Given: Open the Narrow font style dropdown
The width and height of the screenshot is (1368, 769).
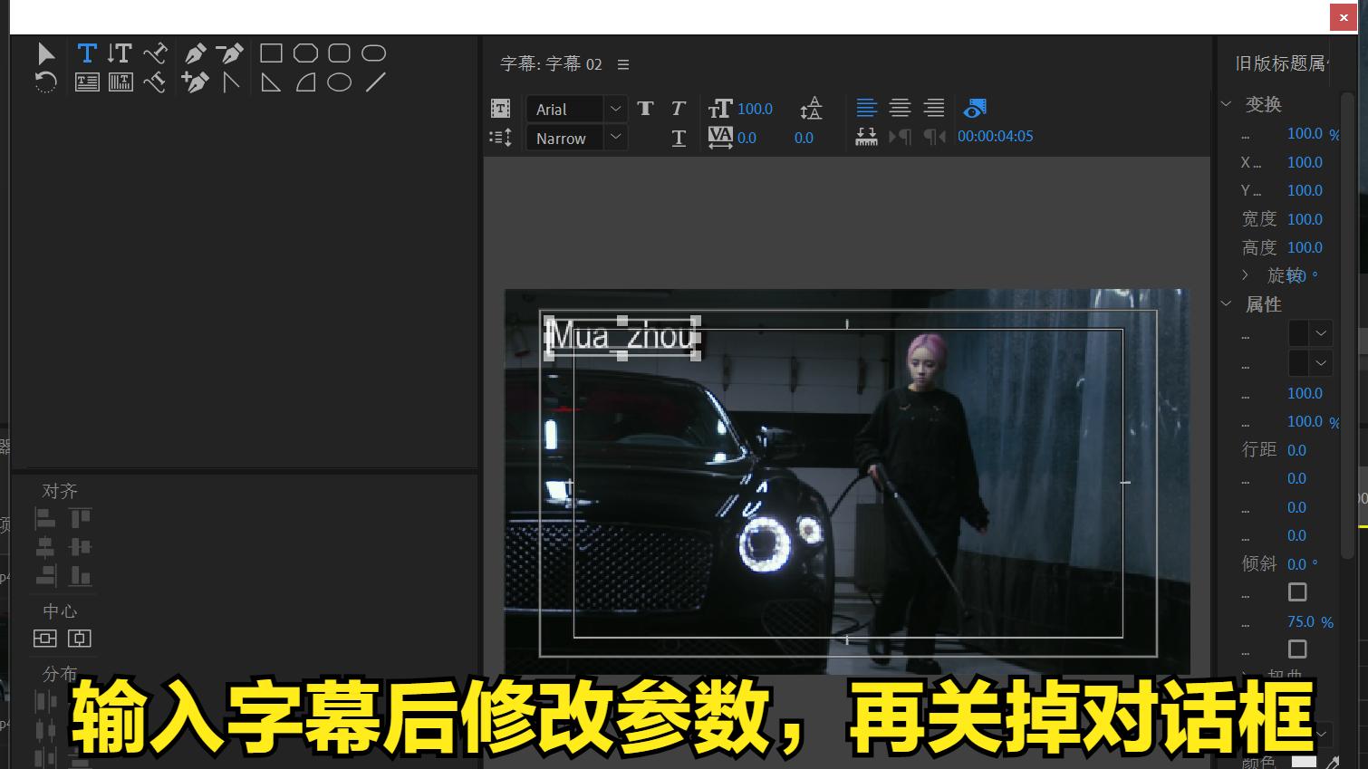Looking at the screenshot, I should point(615,138).
